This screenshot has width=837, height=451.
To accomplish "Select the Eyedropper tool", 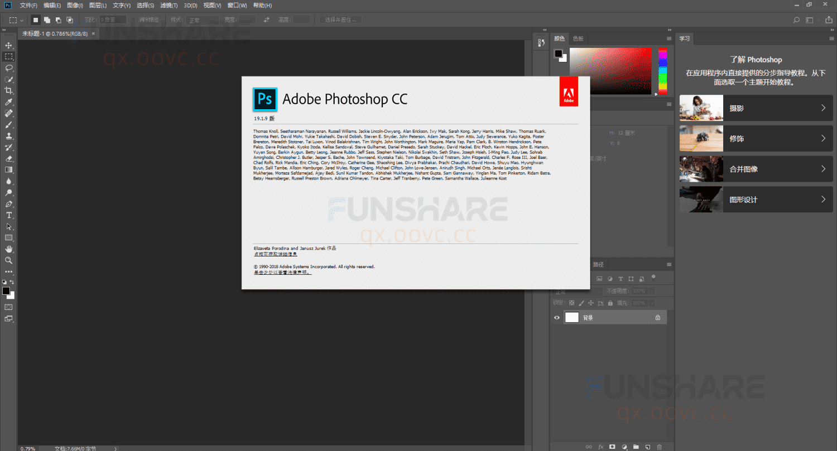I will click(8, 102).
